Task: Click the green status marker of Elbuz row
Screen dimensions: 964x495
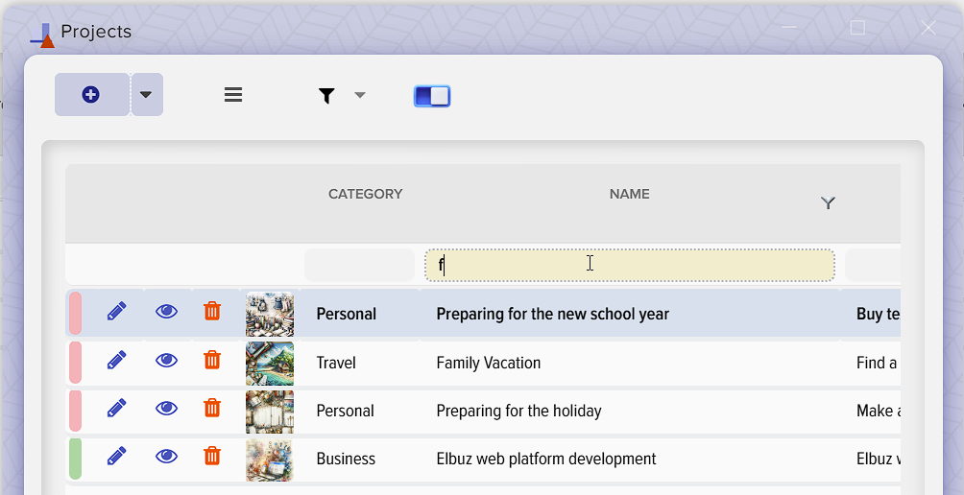Action: [x=75, y=459]
